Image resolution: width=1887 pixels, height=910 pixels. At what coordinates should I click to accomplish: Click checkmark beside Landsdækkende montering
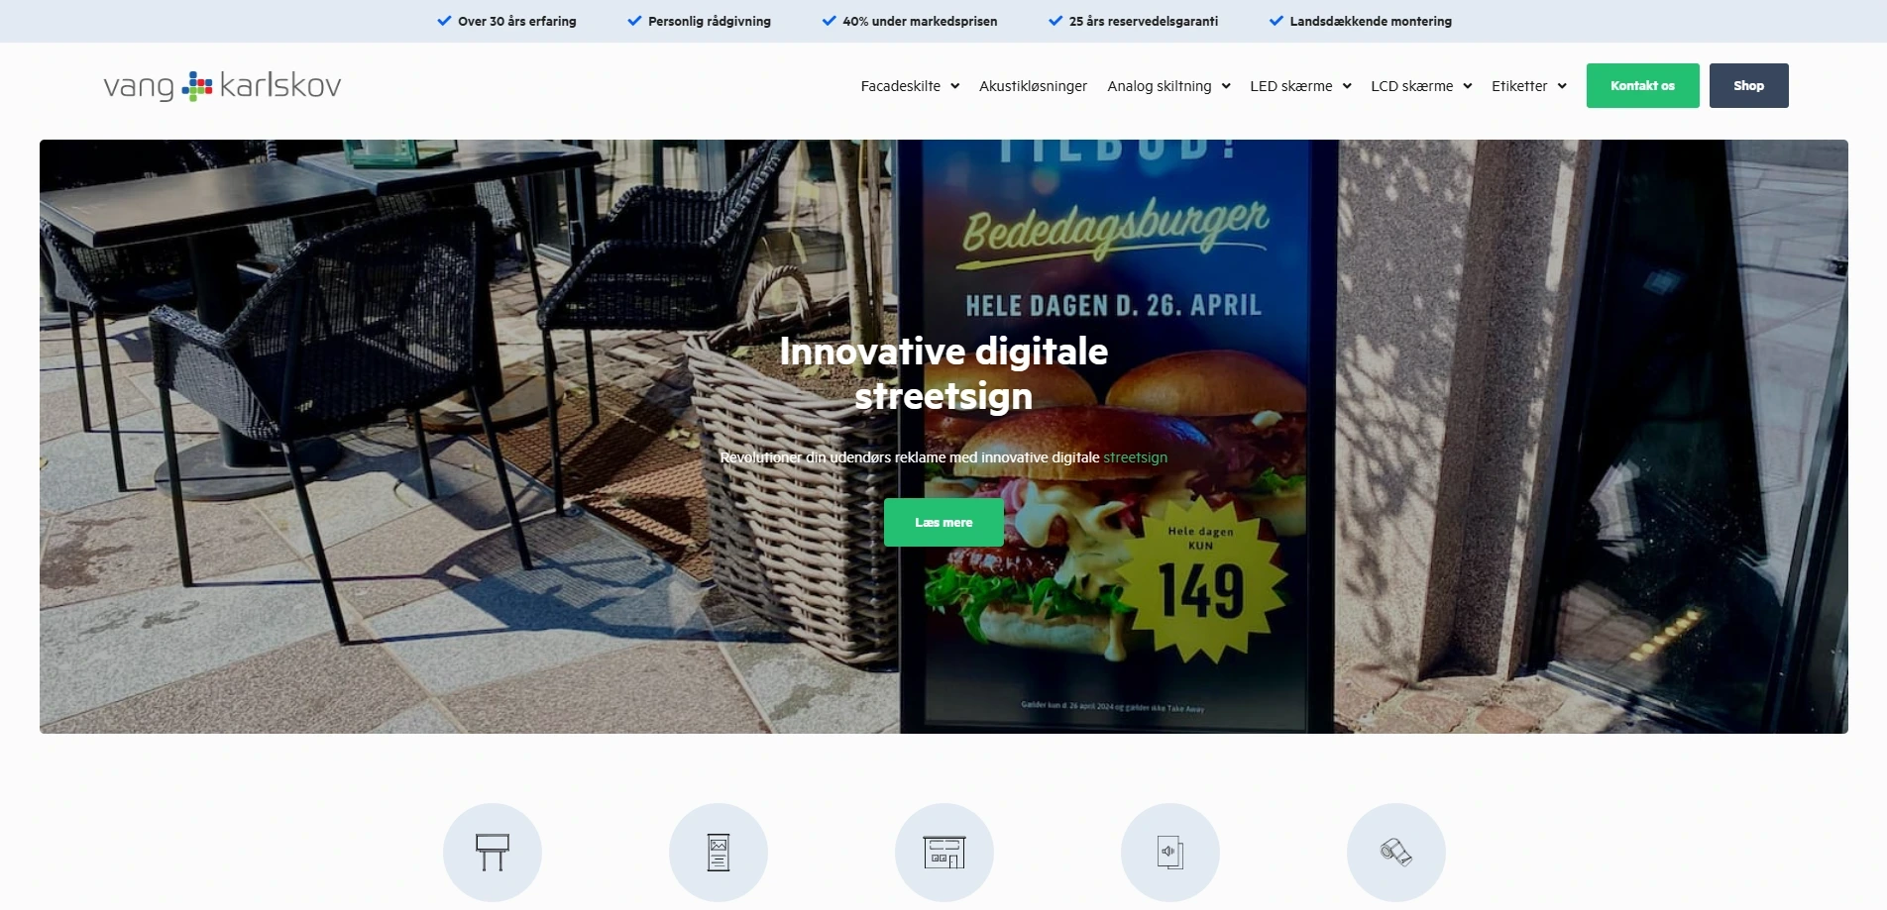(1276, 21)
